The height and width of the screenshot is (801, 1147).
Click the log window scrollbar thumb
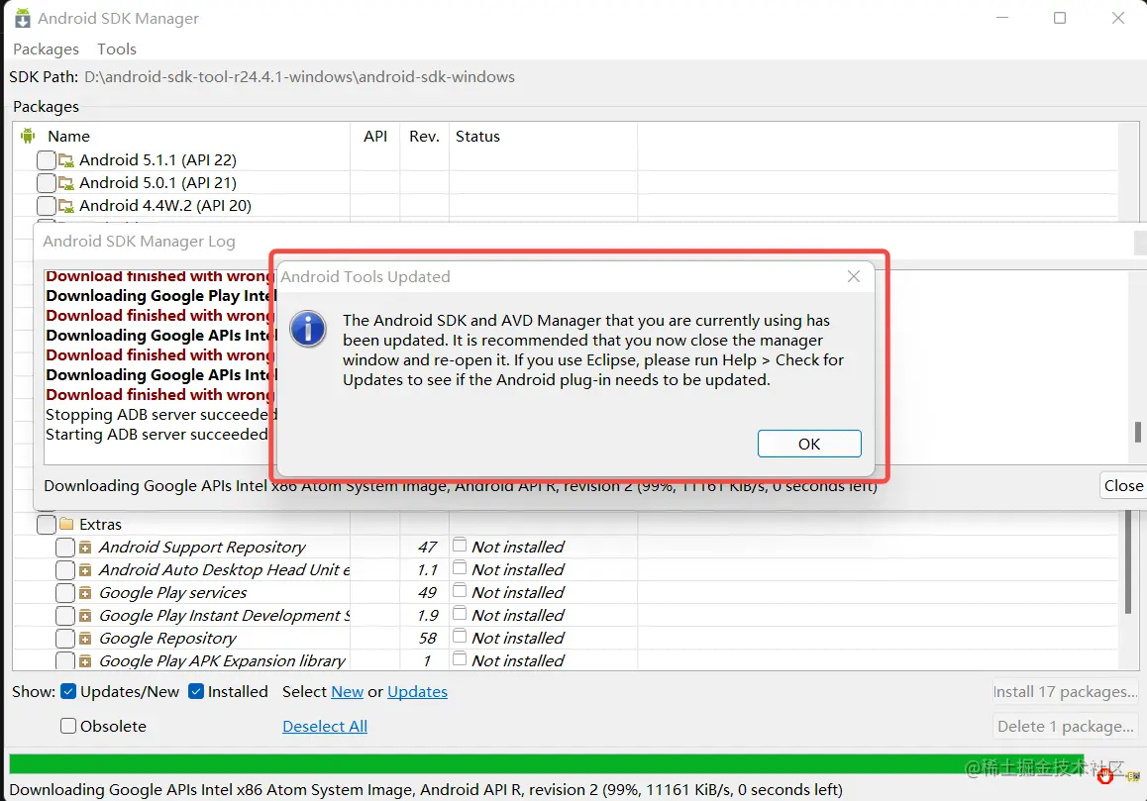(x=1137, y=432)
